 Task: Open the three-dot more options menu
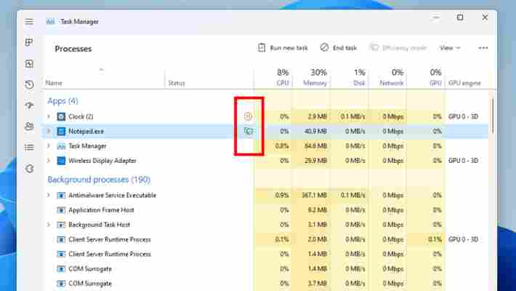pyautogui.click(x=483, y=48)
